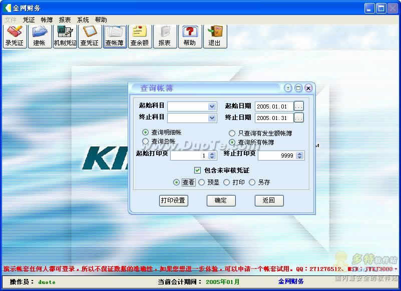This screenshot has height=291, width=401.
Task: Expand the 终止科目 dropdown
Action: tap(212, 118)
